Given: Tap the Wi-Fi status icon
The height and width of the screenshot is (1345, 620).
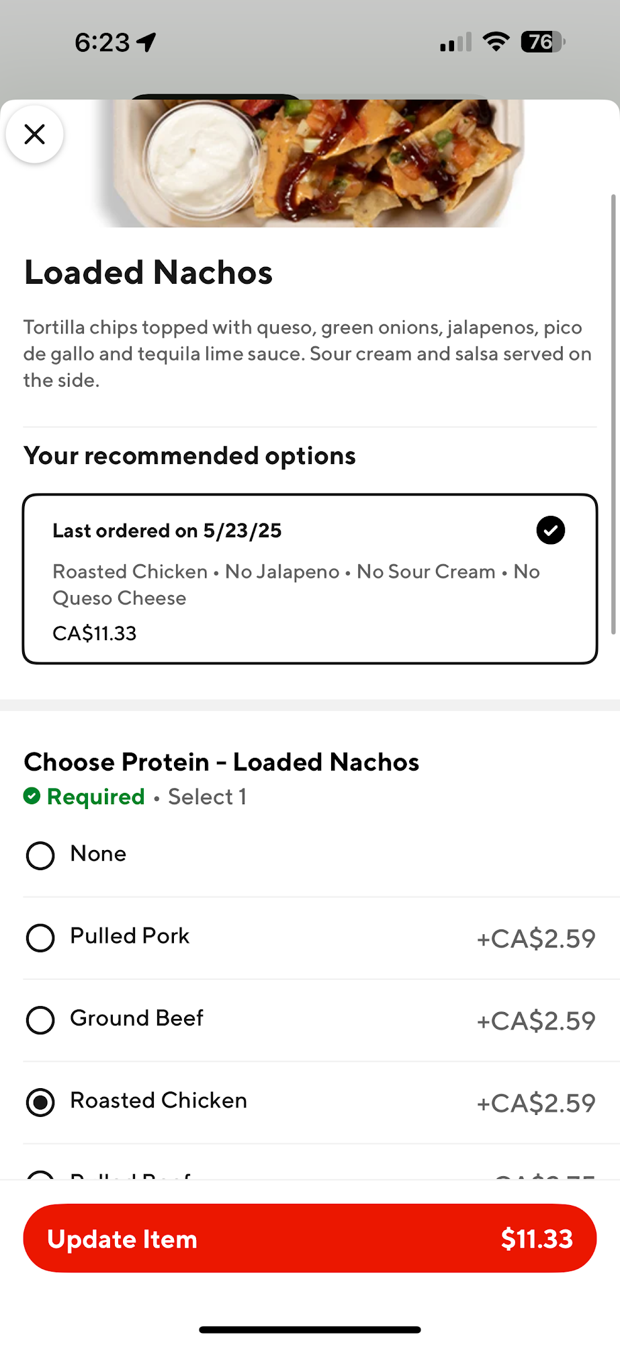Looking at the screenshot, I should [496, 42].
